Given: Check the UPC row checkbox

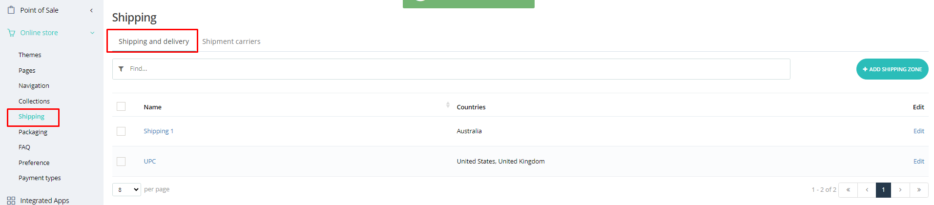Looking at the screenshot, I should [x=121, y=162].
